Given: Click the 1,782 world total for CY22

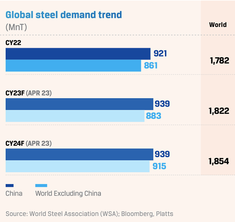Looking at the screenshot, I should point(219,60).
